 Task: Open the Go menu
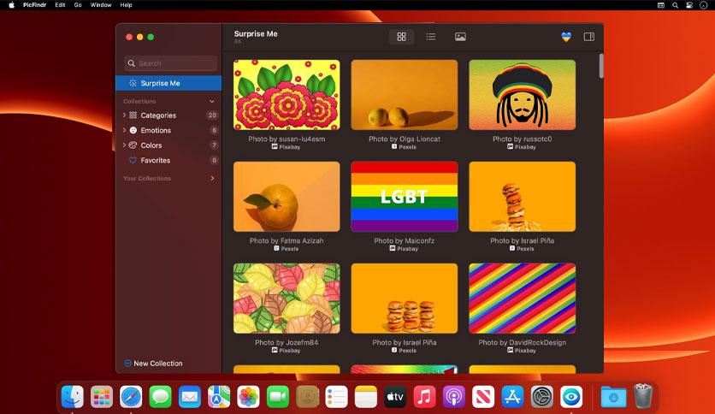(x=78, y=5)
